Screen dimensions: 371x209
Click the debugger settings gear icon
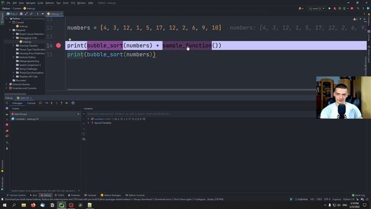click(7, 109)
